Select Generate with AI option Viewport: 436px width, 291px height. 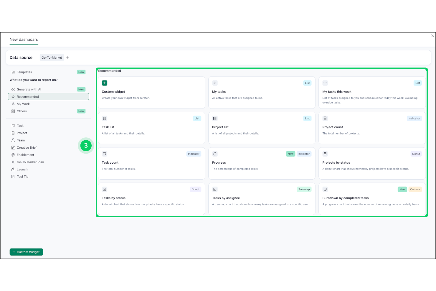[x=48, y=89]
